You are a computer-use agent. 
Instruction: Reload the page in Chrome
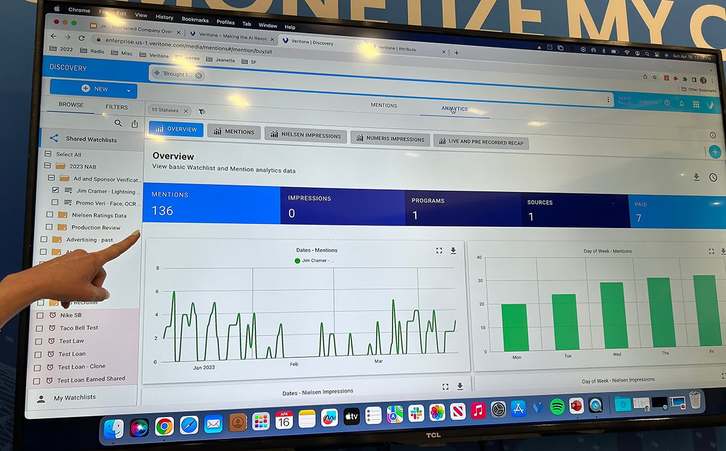(81, 37)
